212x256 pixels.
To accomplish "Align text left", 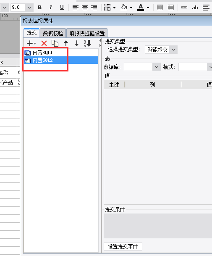I will 75,8.
